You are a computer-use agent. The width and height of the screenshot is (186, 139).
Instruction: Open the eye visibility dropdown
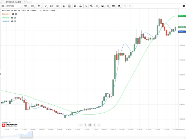pyautogui.click(x=119, y=6)
